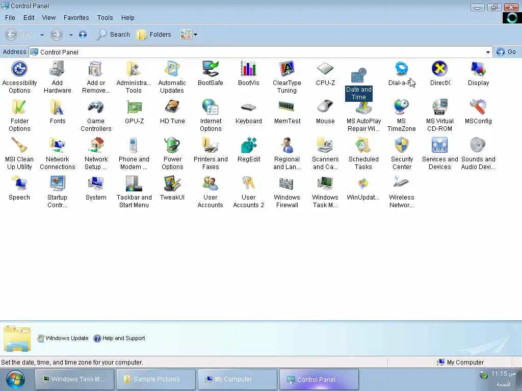Open Security Center applet
The width and height of the screenshot is (522, 391).
402,154
